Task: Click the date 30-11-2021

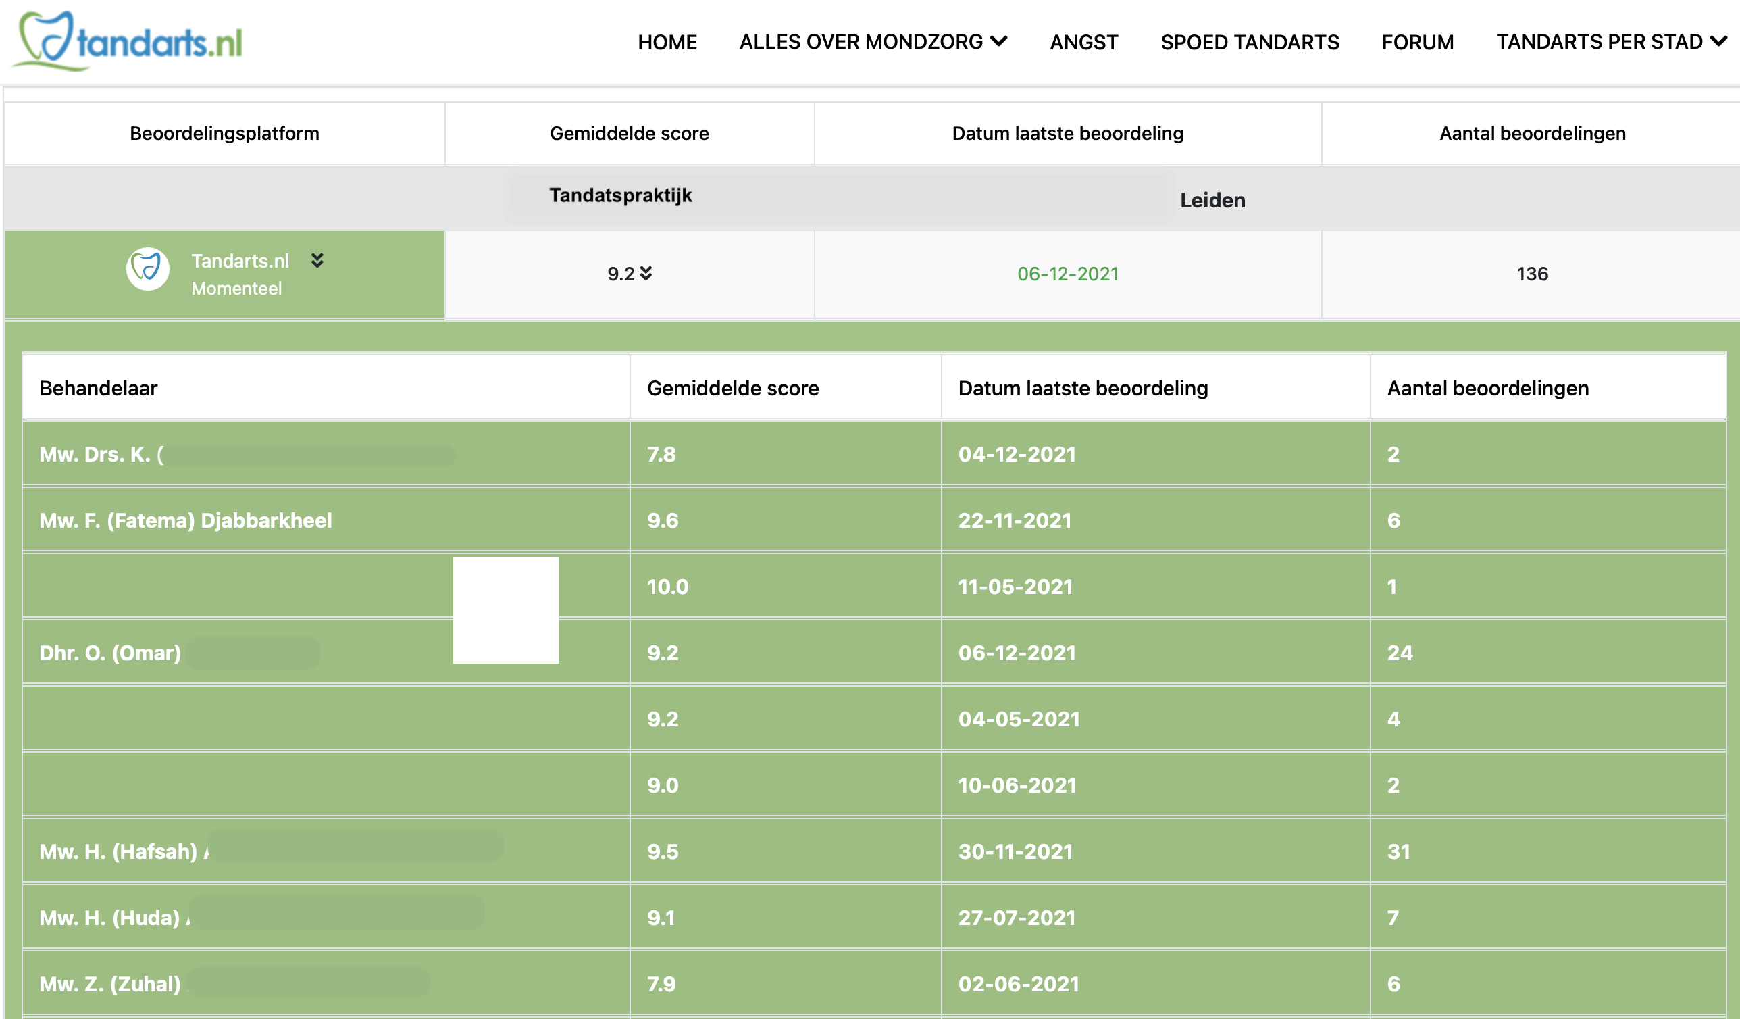Action: tap(1016, 851)
